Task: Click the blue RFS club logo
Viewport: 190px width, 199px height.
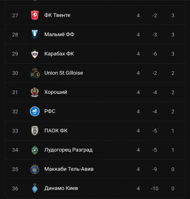Action: [35, 112]
